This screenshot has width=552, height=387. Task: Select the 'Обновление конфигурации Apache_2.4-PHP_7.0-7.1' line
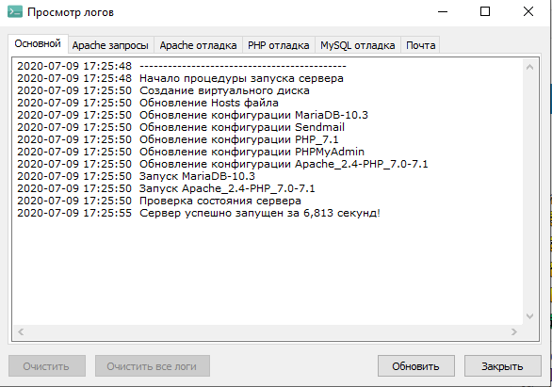222,164
